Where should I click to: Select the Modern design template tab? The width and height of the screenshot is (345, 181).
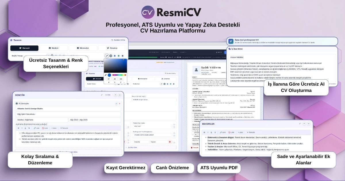(x=53, y=48)
